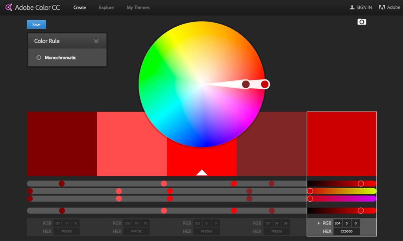Viewport: 403px width, 241px height.
Task: Click SIGN IN in the header
Action: [x=361, y=7]
